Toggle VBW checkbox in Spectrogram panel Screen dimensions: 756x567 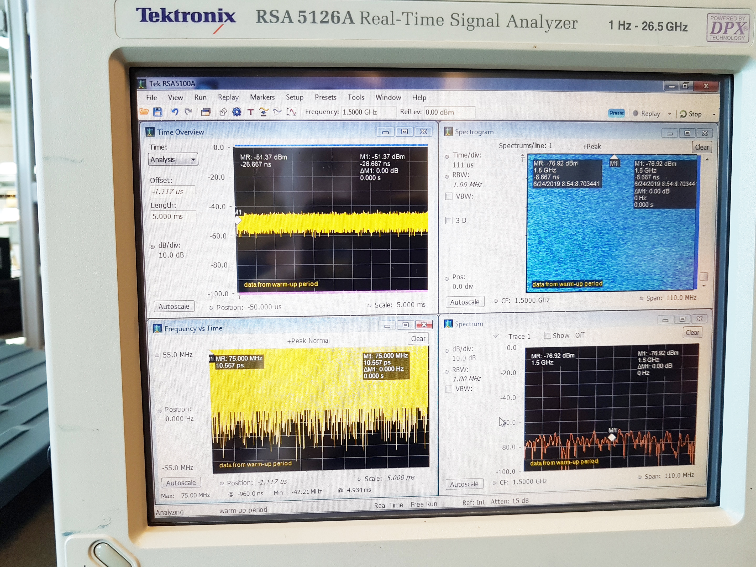(x=449, y=196)
